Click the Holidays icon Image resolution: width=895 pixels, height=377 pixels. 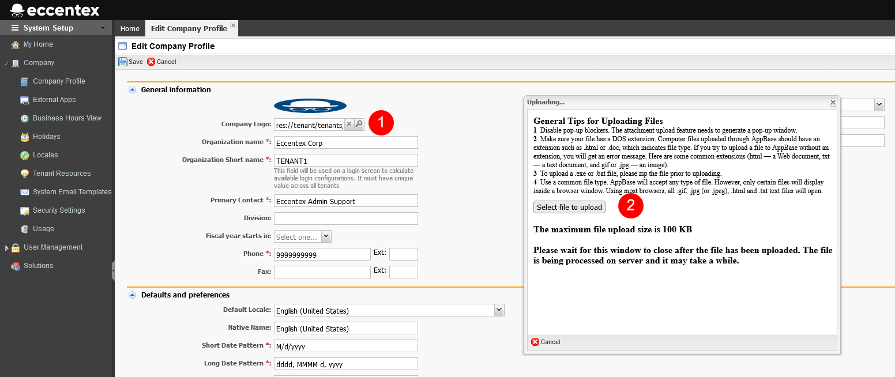click(x=24, y=137)
